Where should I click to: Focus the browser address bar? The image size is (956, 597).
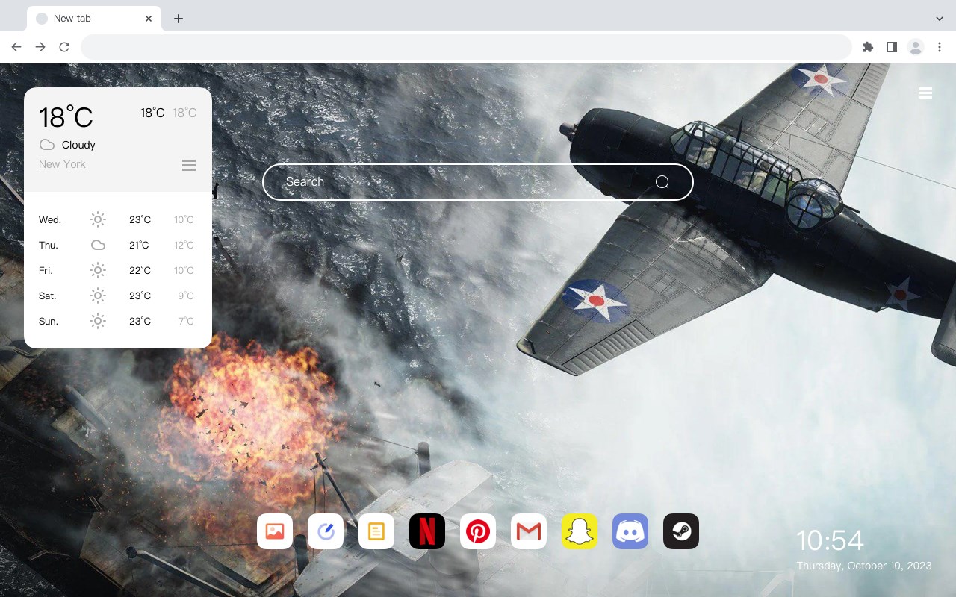tap(466, 47)
